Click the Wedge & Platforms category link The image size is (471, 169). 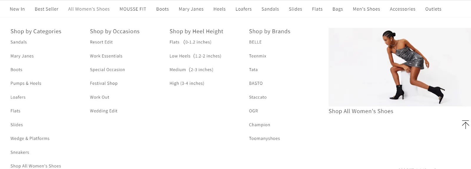30,138
